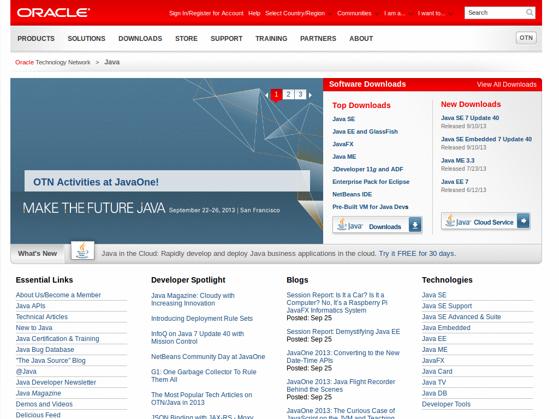Screen dimensions: 559x419
Task: Open Java ME top download link
Action: [x=344, y=157]
